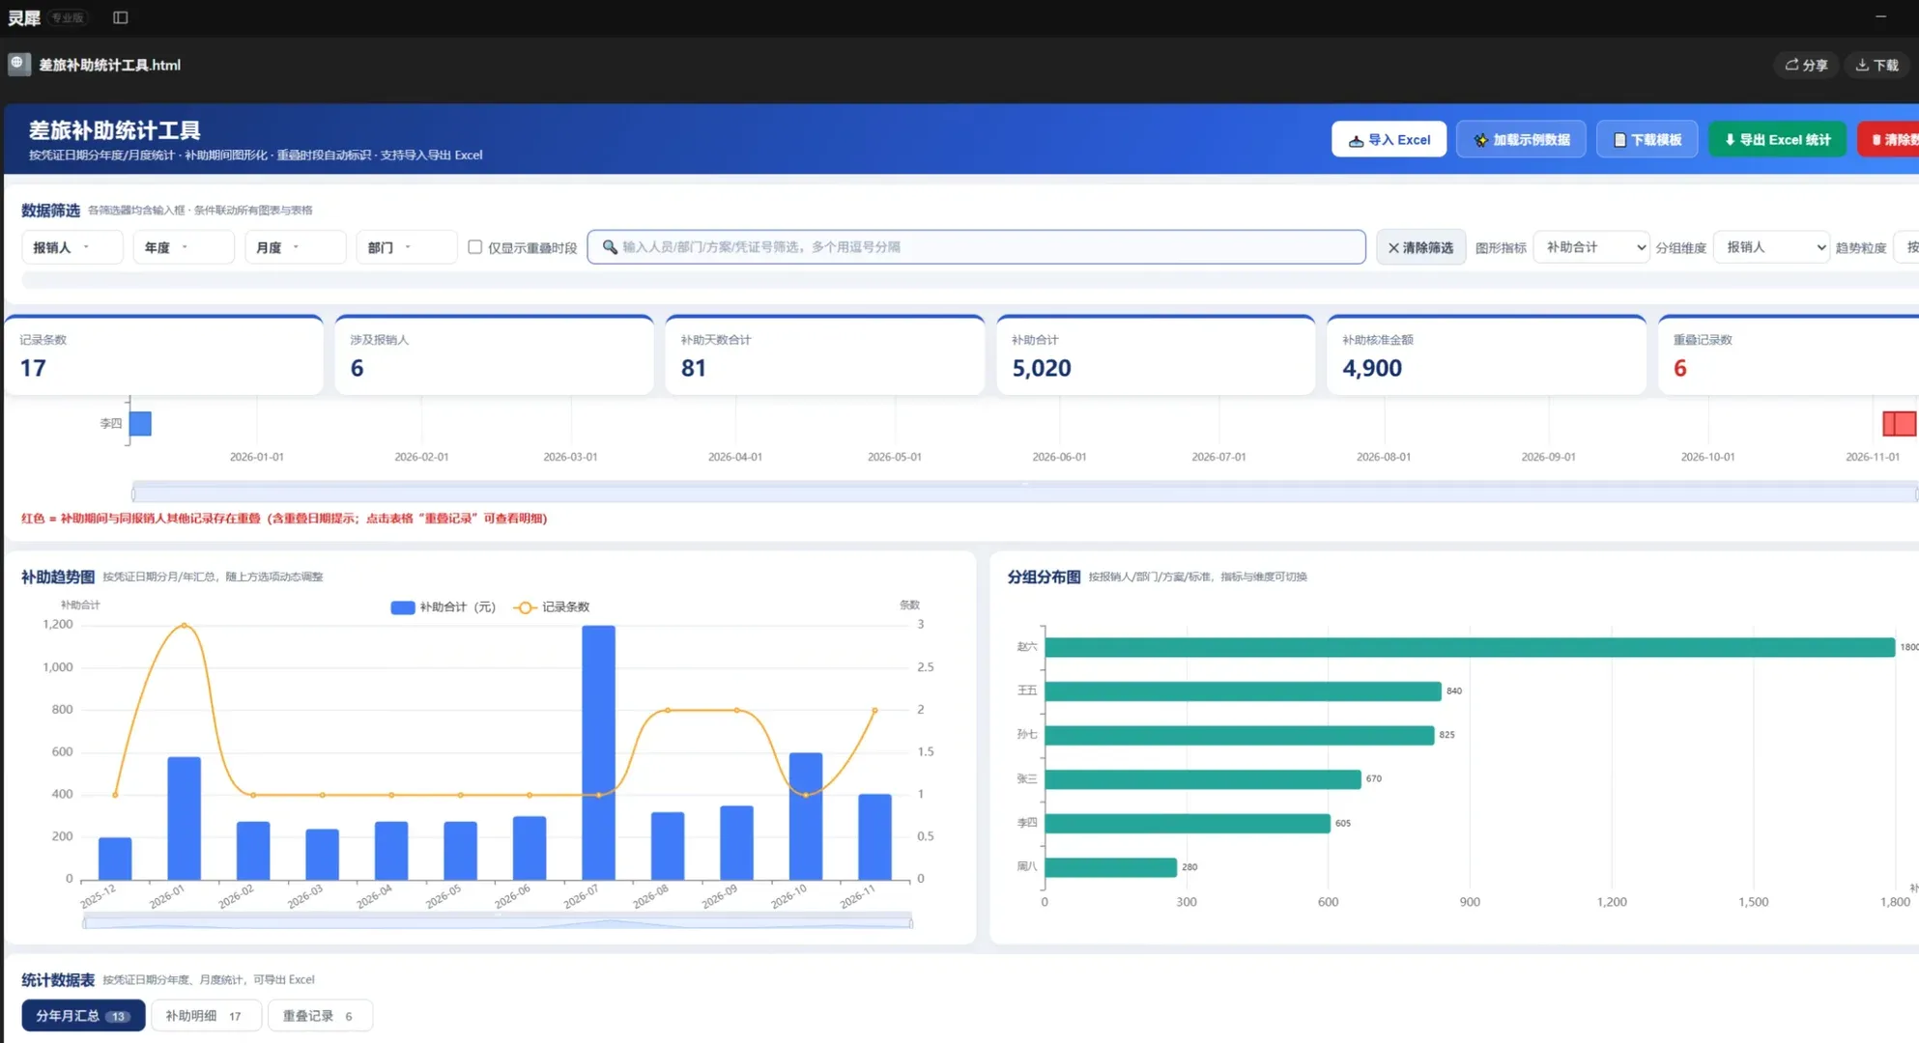Screen dimensions: 1919x1043
Task: Open 图形指标 补助合计 select box
Action: [x=1590, y=247]
